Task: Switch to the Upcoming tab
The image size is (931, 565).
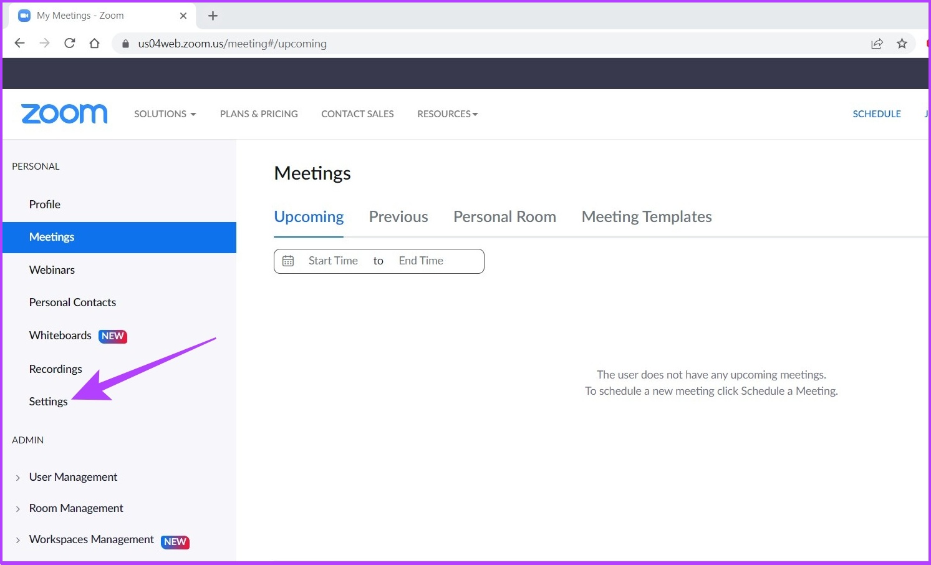Action: [x=309, y=217]
